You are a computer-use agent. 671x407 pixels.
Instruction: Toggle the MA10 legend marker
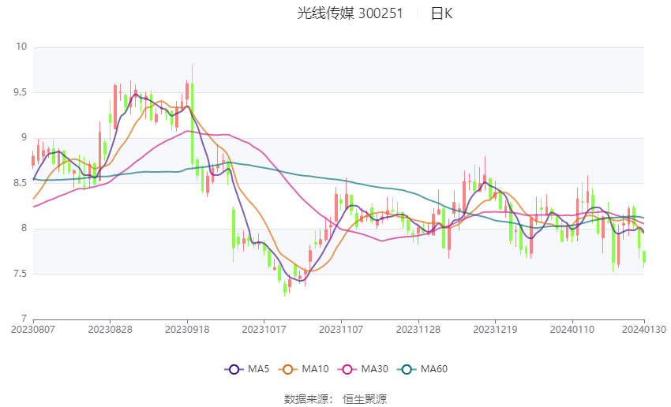click(x=288, y=369)
